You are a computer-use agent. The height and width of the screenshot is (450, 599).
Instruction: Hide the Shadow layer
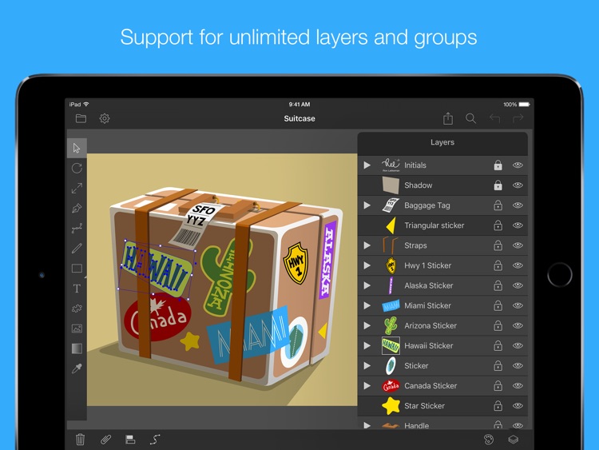[x=518, y=185]
